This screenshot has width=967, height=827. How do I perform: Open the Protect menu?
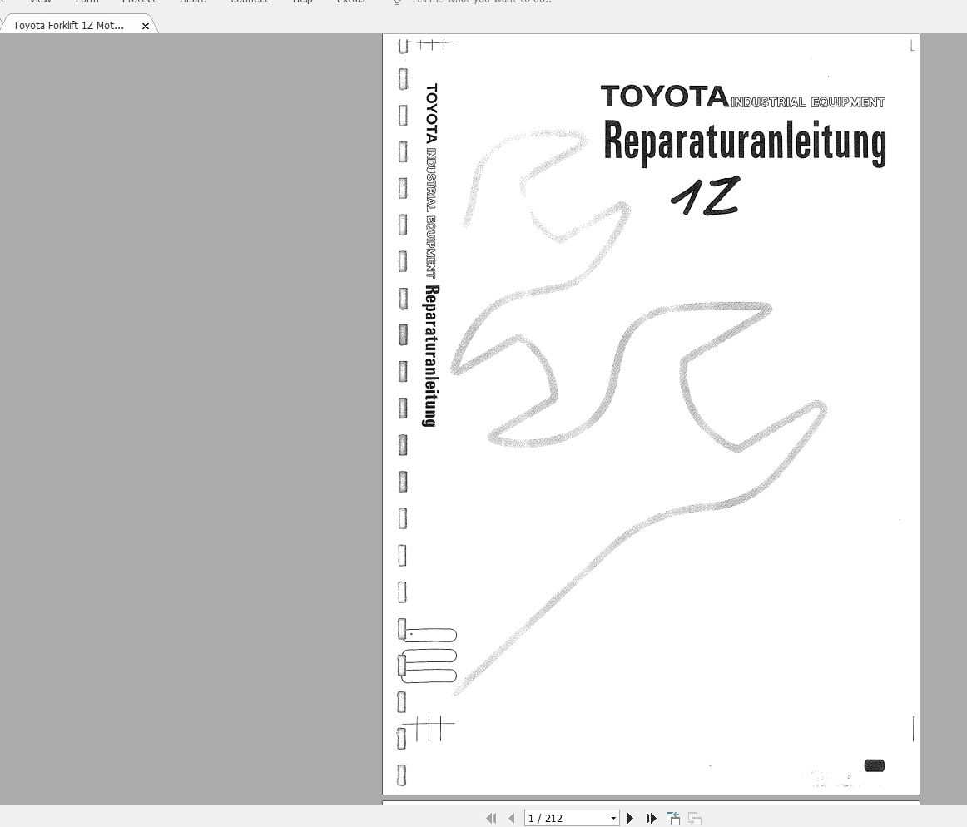tap(139, 2)
